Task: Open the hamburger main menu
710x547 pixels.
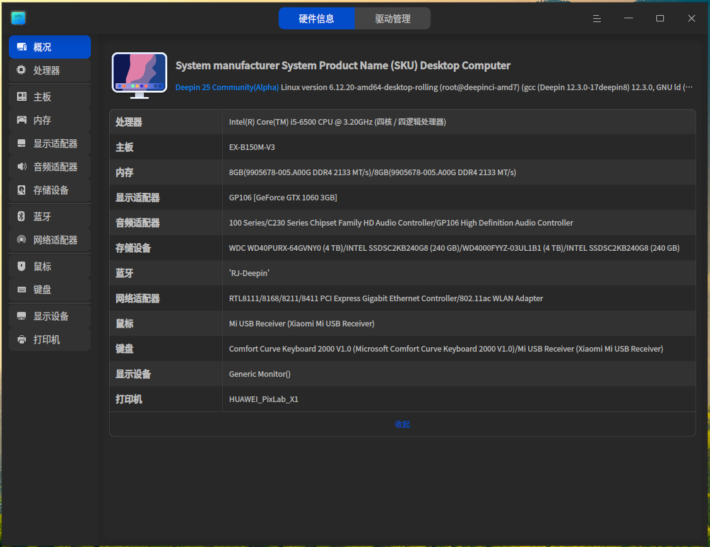Action: (597, 18)
